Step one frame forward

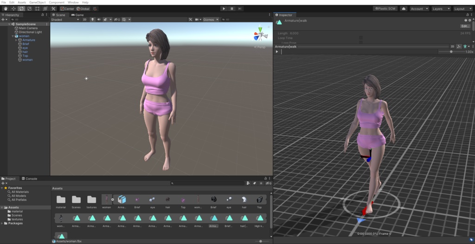click(x=240, y=9)
